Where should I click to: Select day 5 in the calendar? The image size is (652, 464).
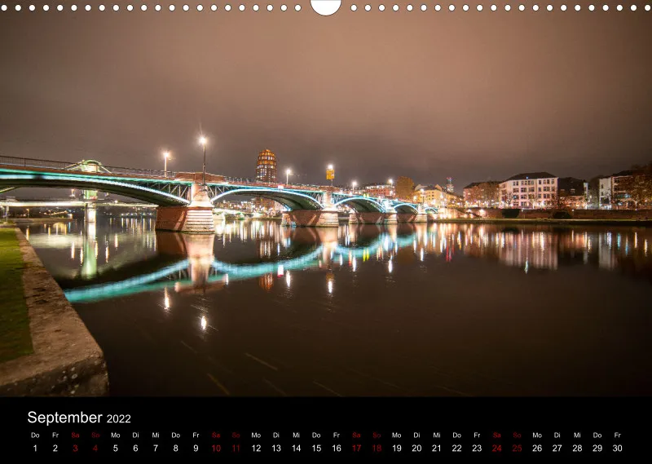tap(115, 449)
